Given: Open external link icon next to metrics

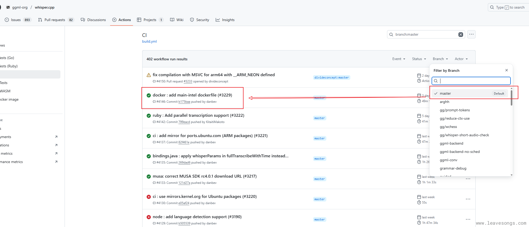Looking at the screenshot, I should 56,153.
